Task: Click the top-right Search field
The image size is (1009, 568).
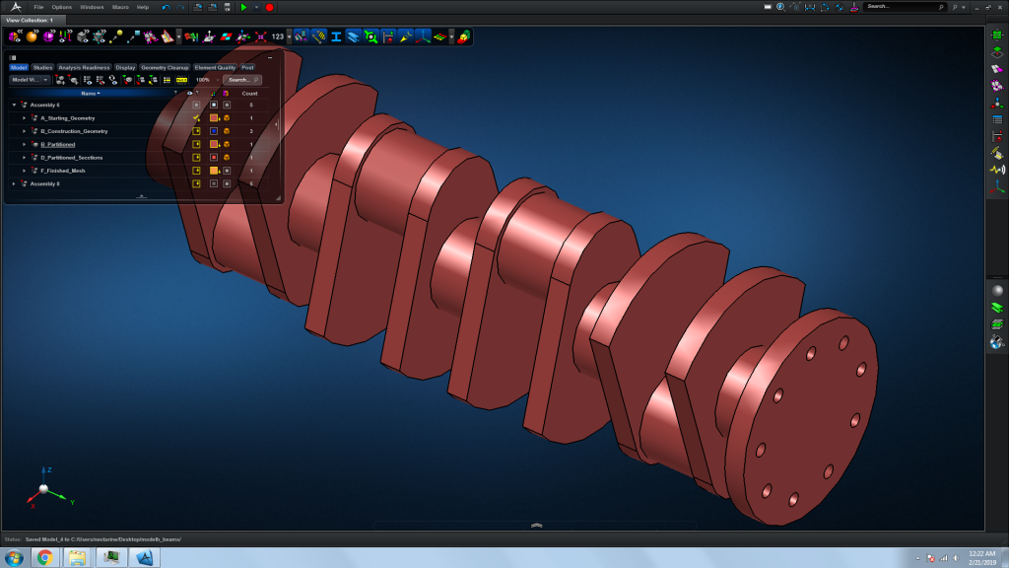Action: 905,7
